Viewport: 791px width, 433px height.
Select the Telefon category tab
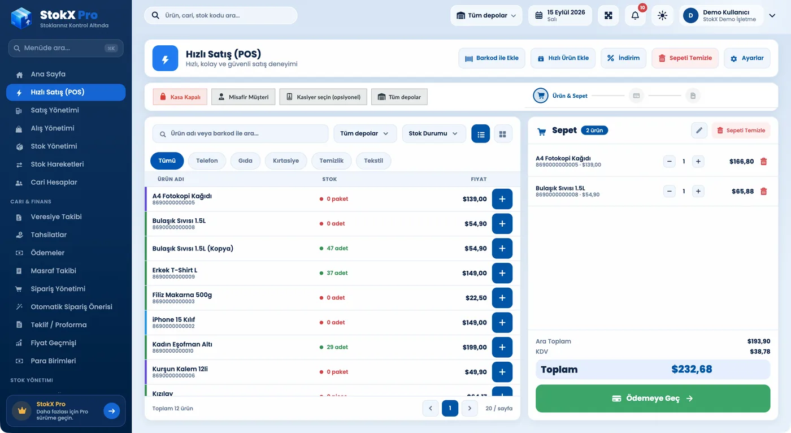point(207,161)
